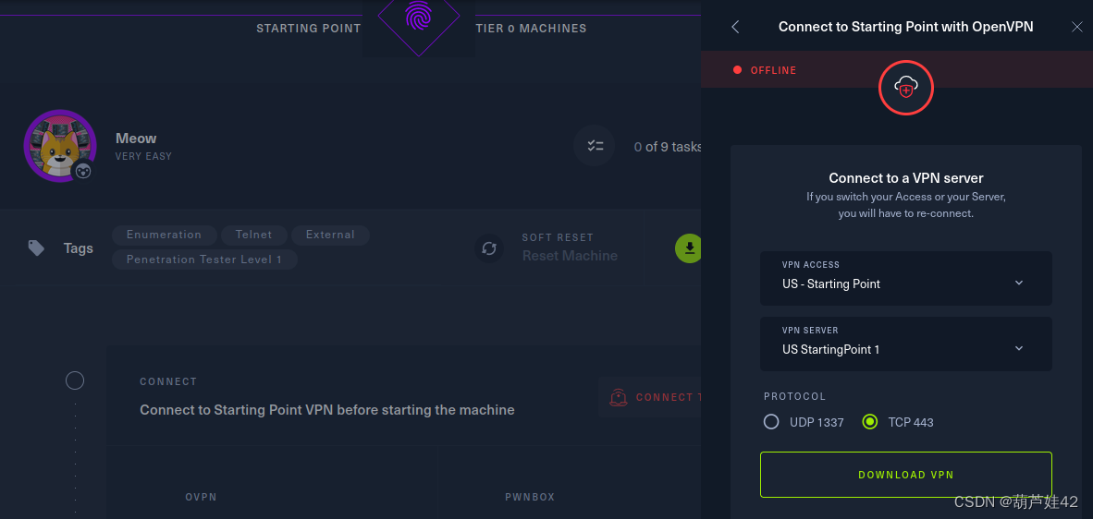Select the UDP 1337 protocol option
Viewport: 1093px width, 519px height.
point(771,422)
